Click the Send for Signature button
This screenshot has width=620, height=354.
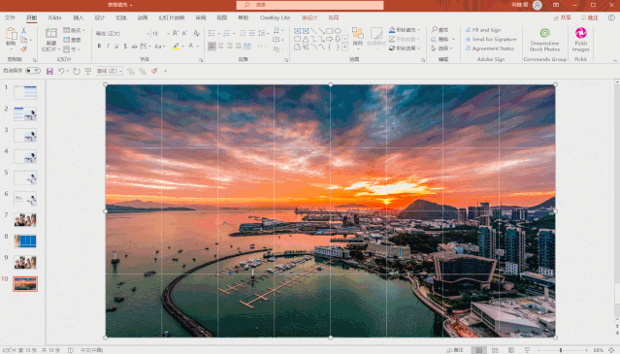coord(491,39)
